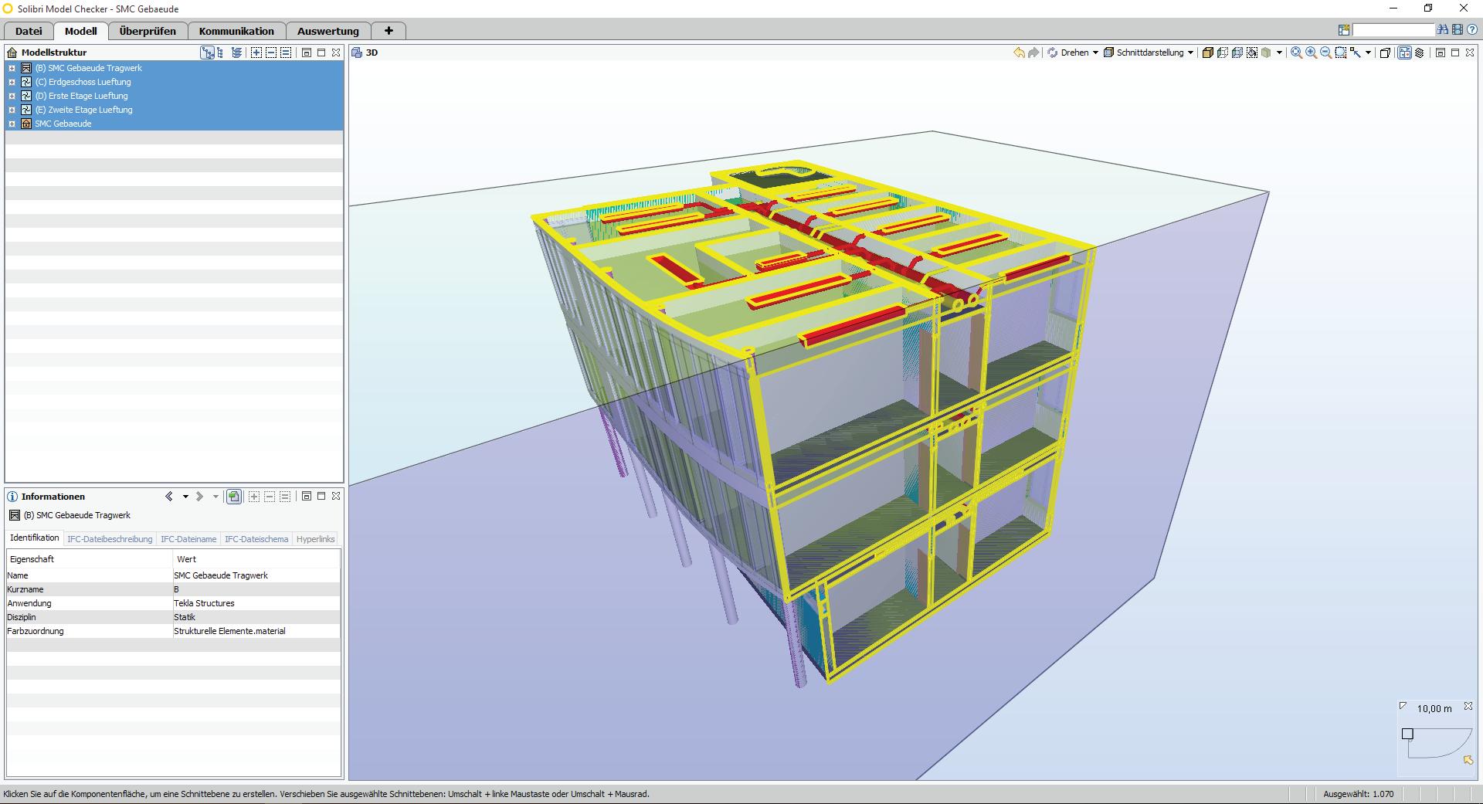
Task: Click the dashed transparent box display icon
Action: click(x=1222, y=53)
